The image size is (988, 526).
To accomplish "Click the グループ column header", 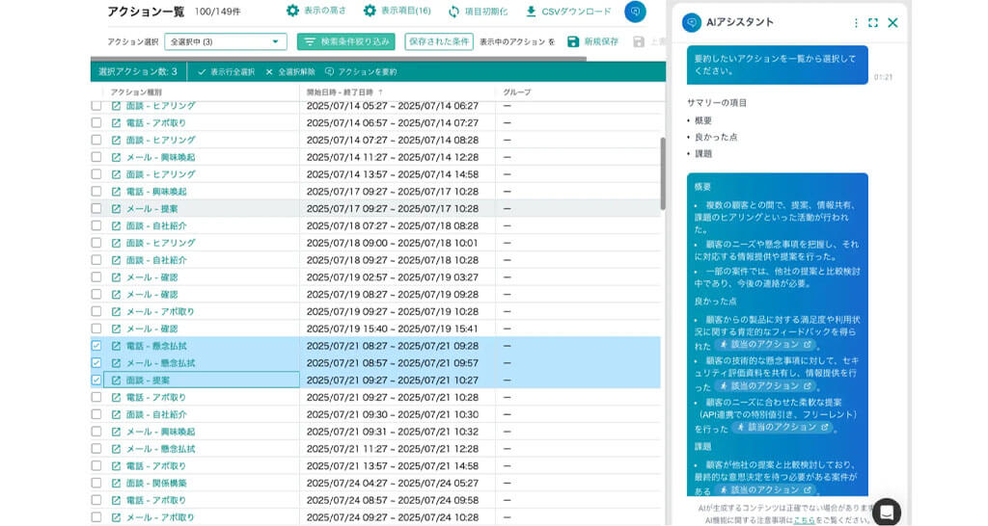I will pyautogui.click(x=517, y=92).
